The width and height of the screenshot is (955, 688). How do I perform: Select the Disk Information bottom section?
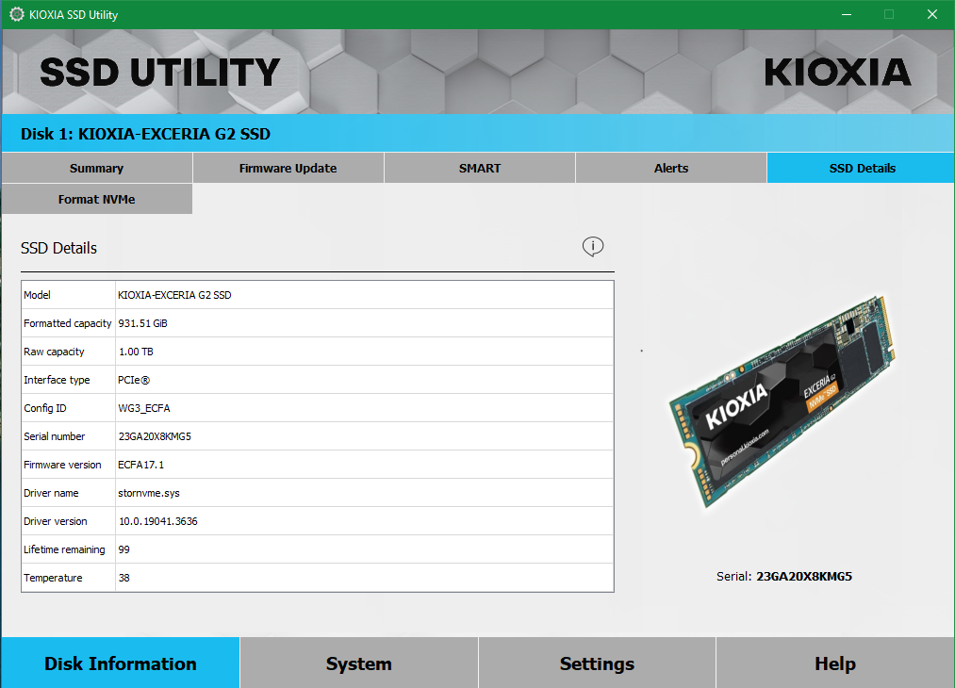tap(121, 663)
